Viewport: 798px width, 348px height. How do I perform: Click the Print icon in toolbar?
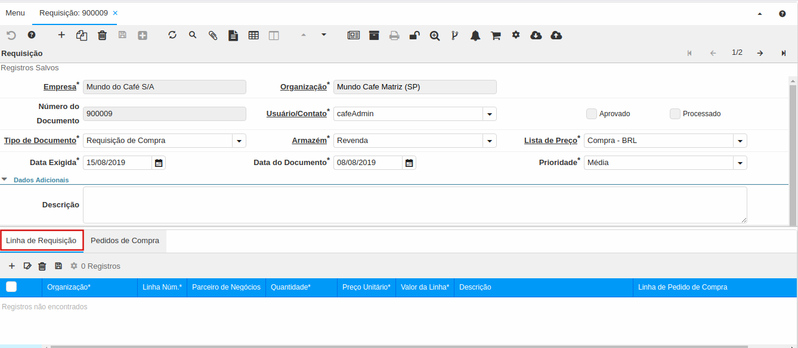coord(394,35)
